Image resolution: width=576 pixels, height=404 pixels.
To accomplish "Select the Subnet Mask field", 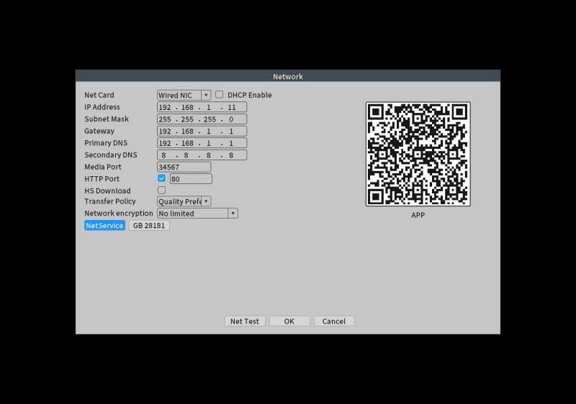I will (x=202, y=119).
